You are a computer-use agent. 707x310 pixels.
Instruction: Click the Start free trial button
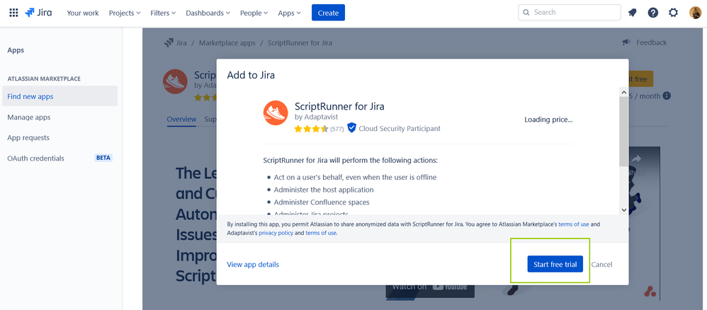[x=555, y=264]
